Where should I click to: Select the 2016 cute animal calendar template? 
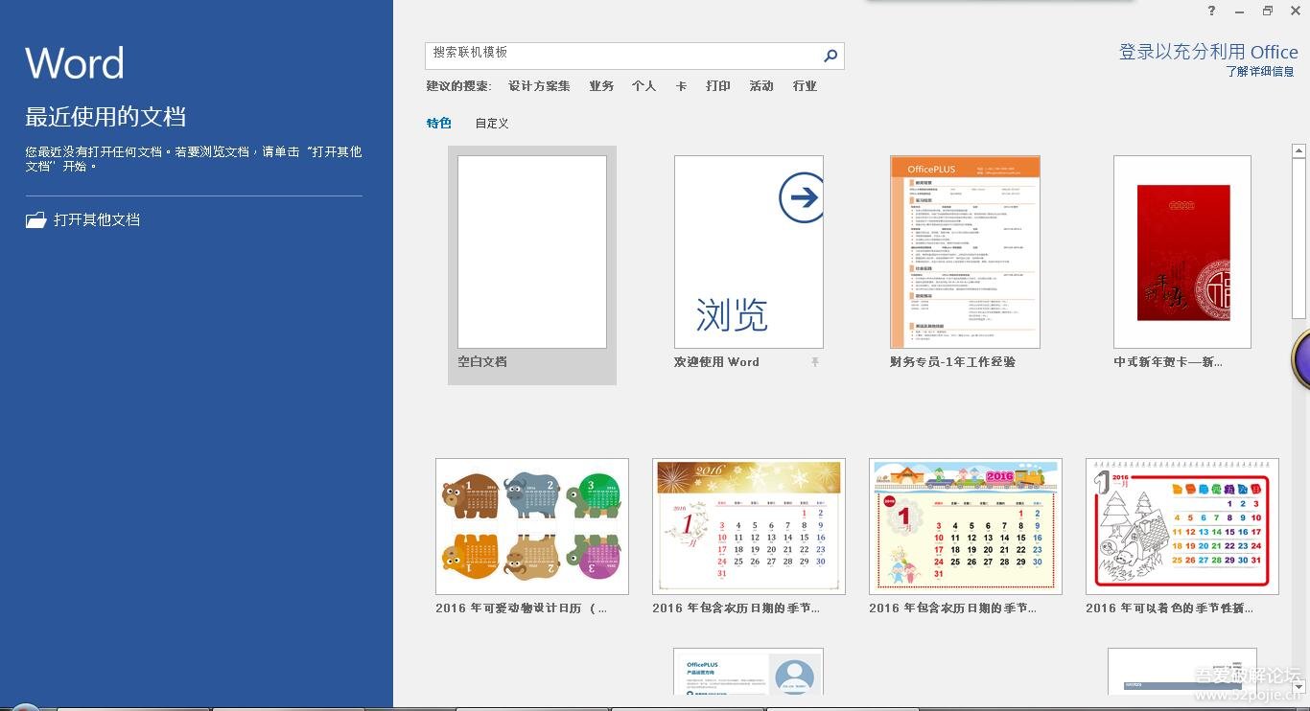(532, 526)
